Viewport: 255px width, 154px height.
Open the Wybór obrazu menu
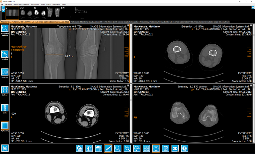coord(46,4)
